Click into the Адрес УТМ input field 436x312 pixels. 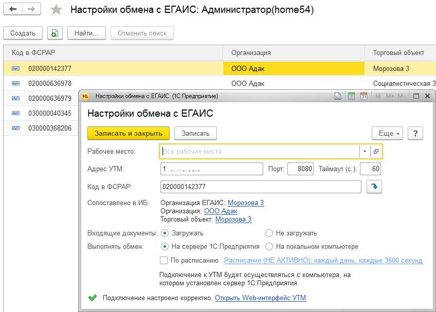click(x=212, y=169)
